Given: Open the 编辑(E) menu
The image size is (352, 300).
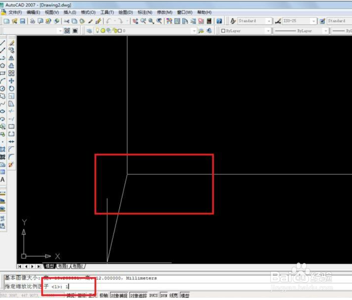Looking at the screenshot, I should point(33,12).
